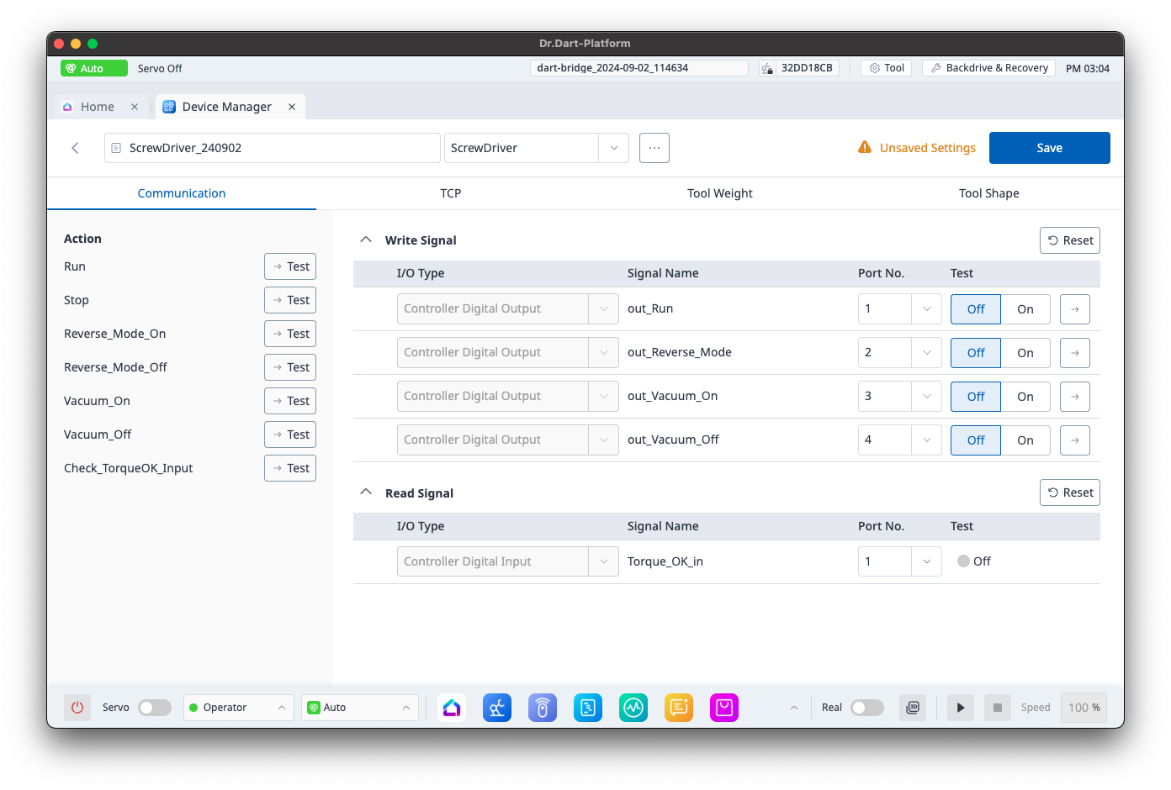Toggle the Servo switch on
This screenshot has height=790, width=1171.
coord(155,708)
